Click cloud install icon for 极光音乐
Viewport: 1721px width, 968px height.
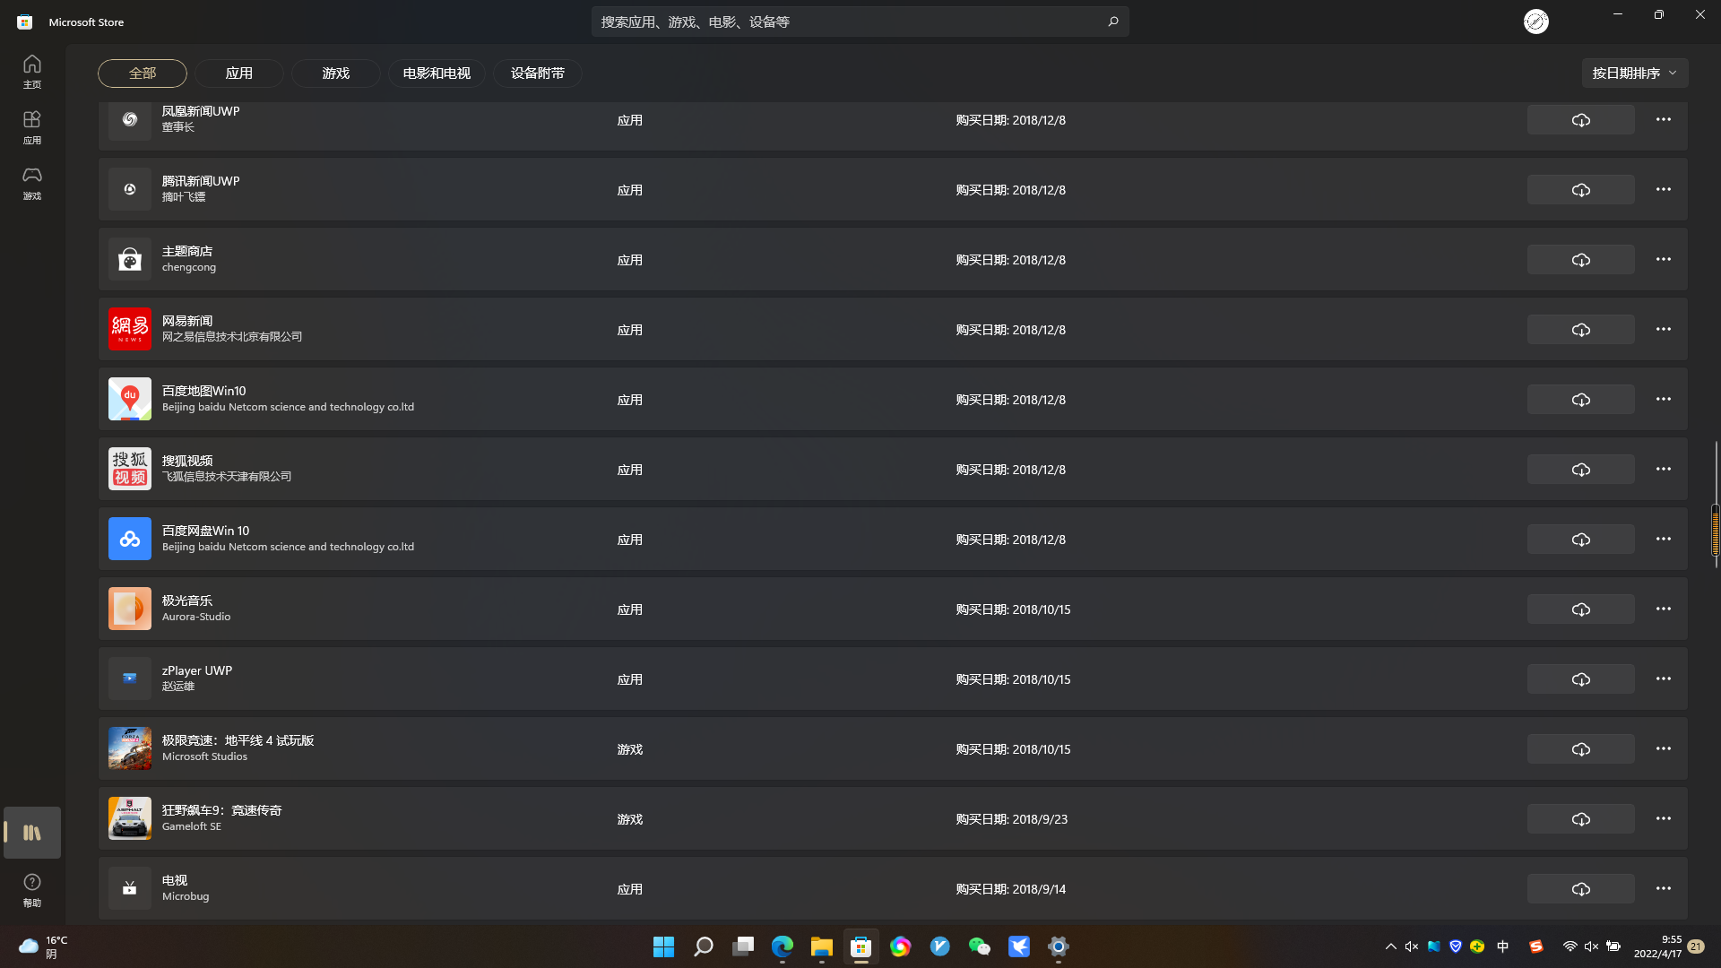click(x=1580, y=609)
